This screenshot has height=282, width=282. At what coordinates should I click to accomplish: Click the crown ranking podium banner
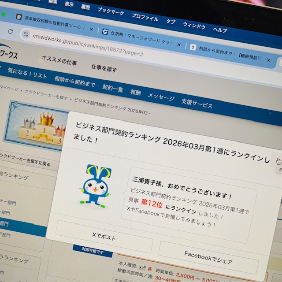click(36, 126)
